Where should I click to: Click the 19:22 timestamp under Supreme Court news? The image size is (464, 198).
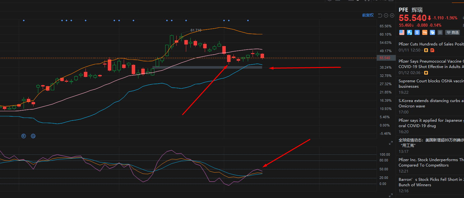pyautogui.click(x=403, y=92)
